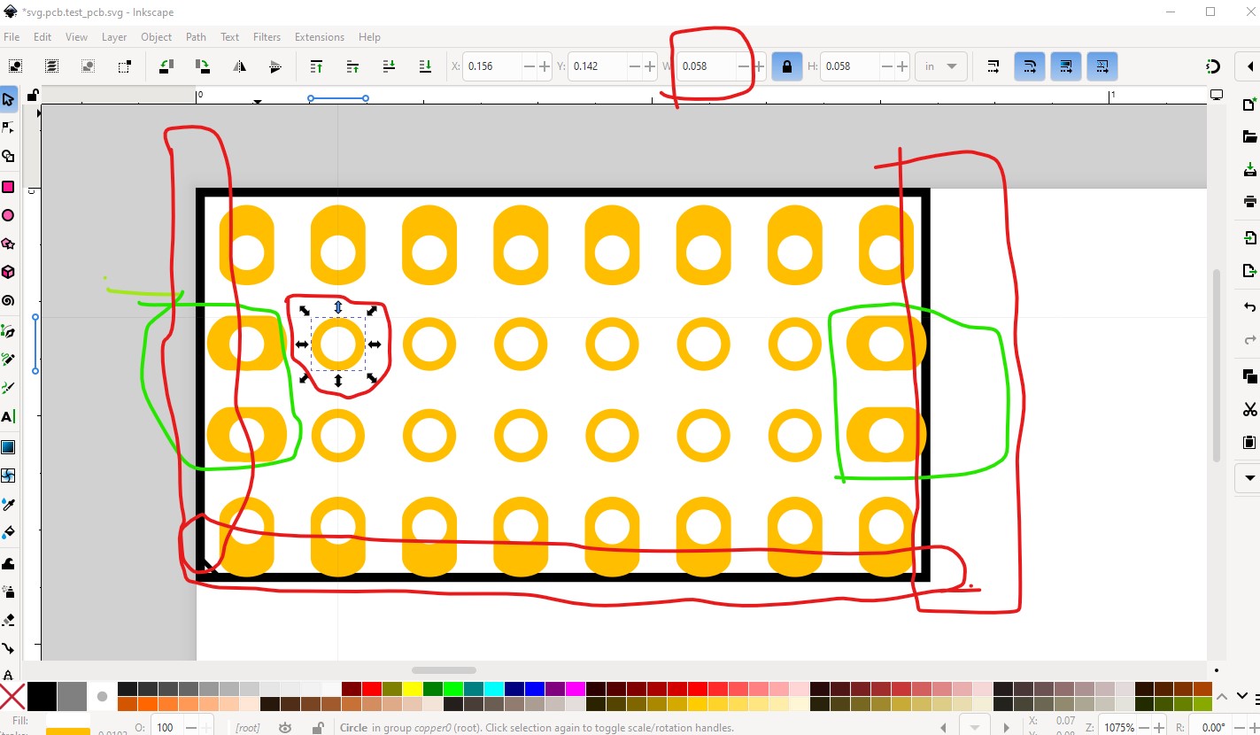Click the X coordinate input field
Viewport: 1260px width, 735px height.
pyautogui.click(x=492, y=66)
